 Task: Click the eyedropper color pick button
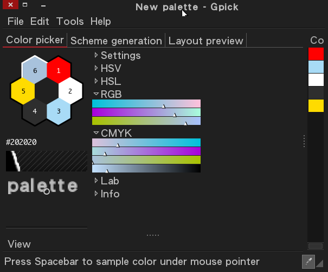pos(308,262)
